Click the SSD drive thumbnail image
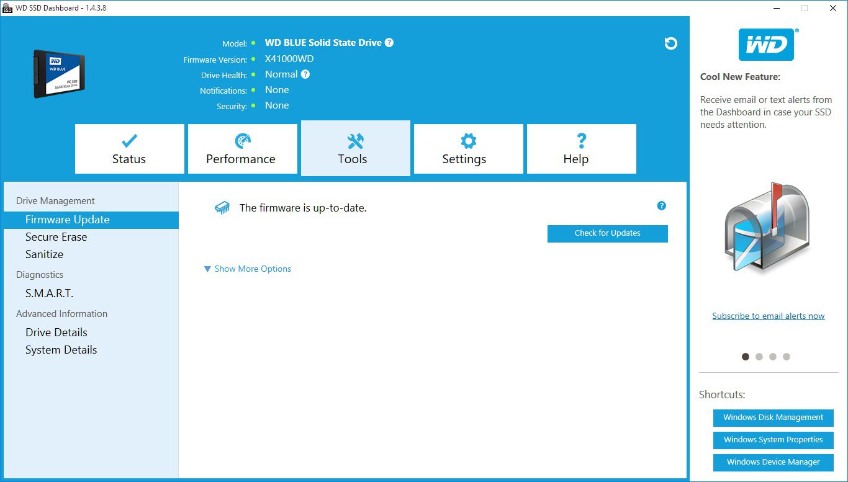 coord(59,74)
